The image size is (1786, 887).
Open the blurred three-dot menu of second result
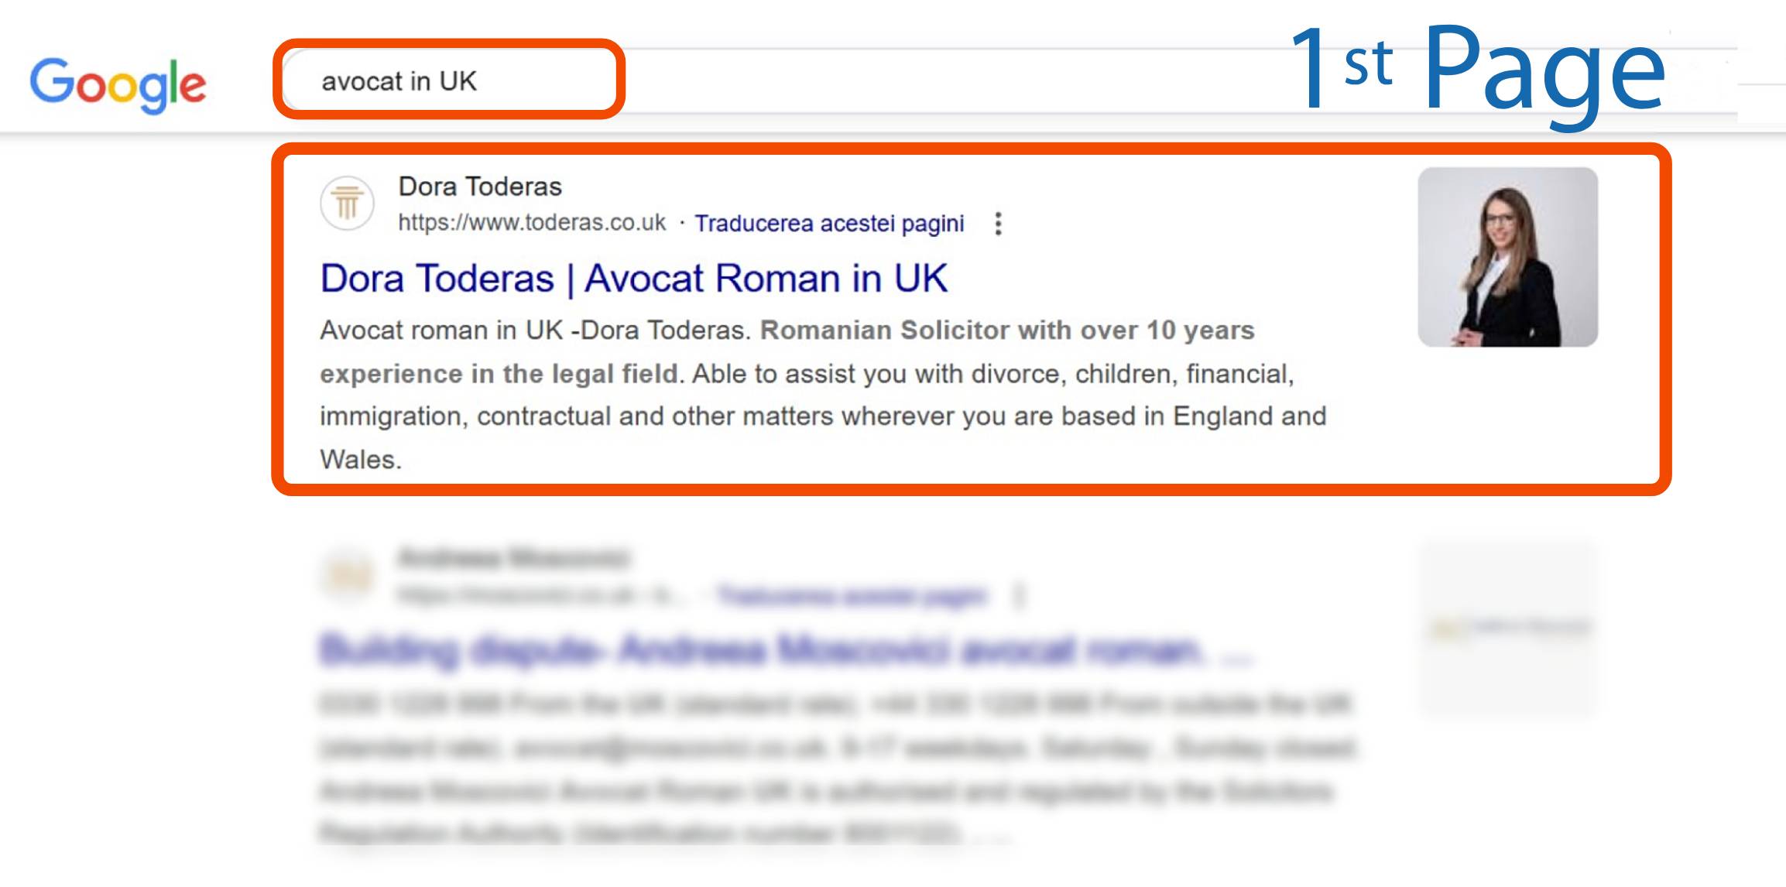coord(1020,596)
